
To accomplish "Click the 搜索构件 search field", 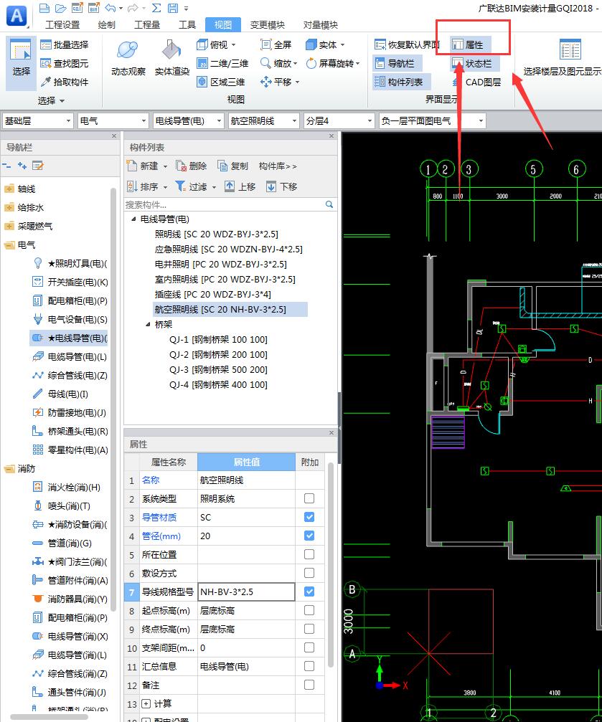I will click(x=225, y=204).
